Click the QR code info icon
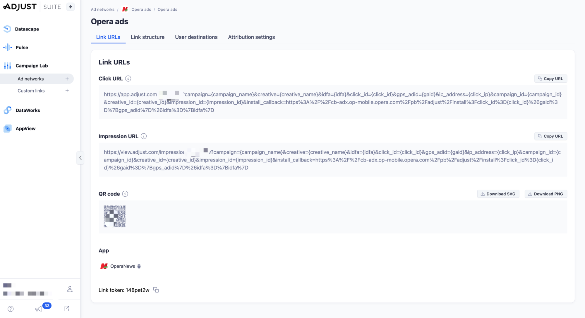Viewport: 585px width, 318px height. pos(125,194)
